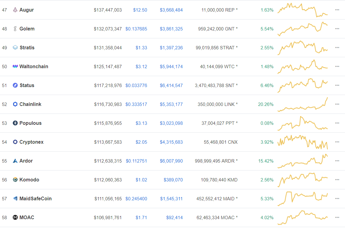This screenshot has width=345, height=228.
Task: Open the Komodo coin page link
Action: [x=29, y=180]
